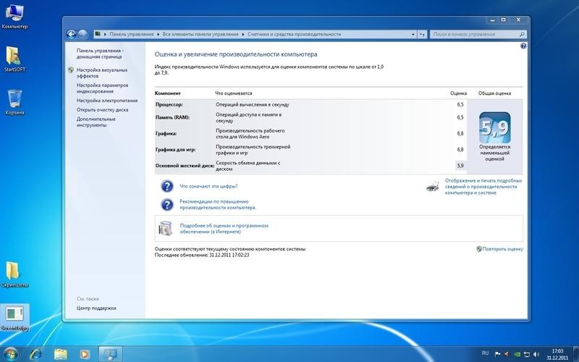Select the Скриншоты desktop folder

coord(14,274)
